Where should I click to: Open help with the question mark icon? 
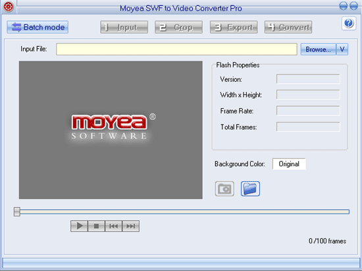pos(349,23)
